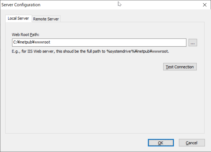Select the Local Server tab
211x152 pixels.
tap(18, 18)
